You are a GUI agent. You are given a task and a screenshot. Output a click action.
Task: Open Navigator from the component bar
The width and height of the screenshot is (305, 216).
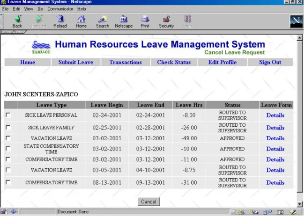pos(241,212)
